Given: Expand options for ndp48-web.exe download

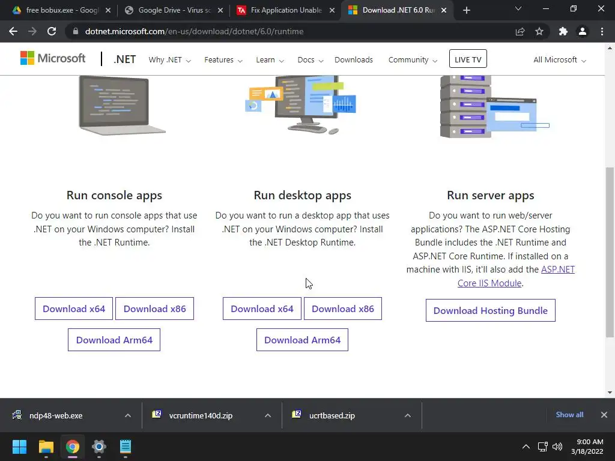Looking at the screenshot, I should pyautogui.click(x=128, y=415).
